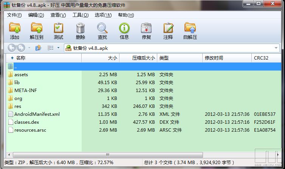Select the org folder name
The width and height of the screenshot is (285, 169).
coord(18,98)
